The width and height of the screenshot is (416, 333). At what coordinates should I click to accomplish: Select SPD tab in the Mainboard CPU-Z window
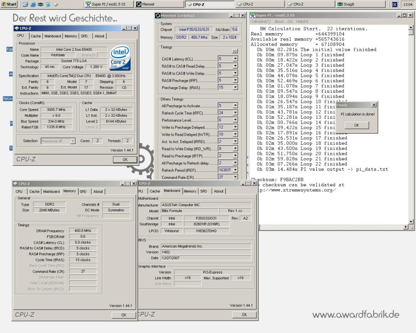click(204, 191)
